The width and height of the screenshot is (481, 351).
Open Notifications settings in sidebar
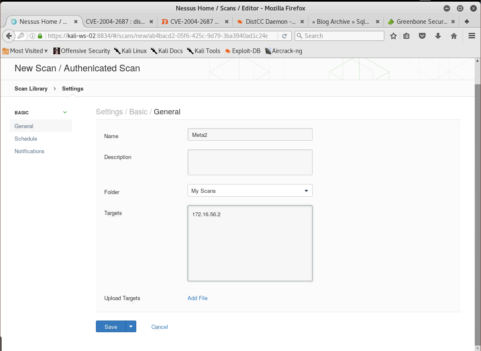(30, 152)
